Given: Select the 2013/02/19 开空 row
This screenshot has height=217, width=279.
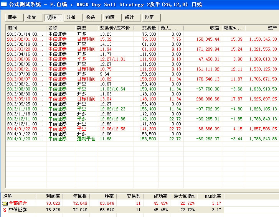Looking at the screenshot, I should coord(142,44).
